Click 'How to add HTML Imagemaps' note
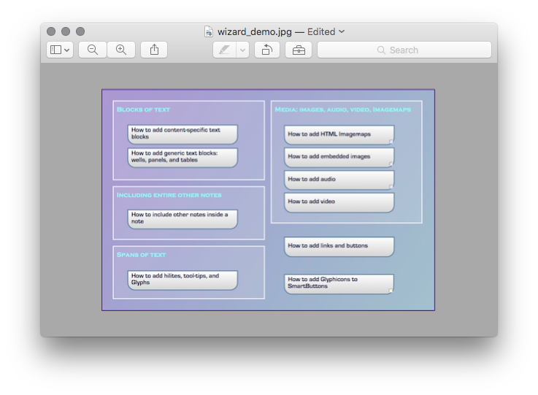Image resolution: width=538 pixels, height=395 pixels. click(x=339, y=134)
